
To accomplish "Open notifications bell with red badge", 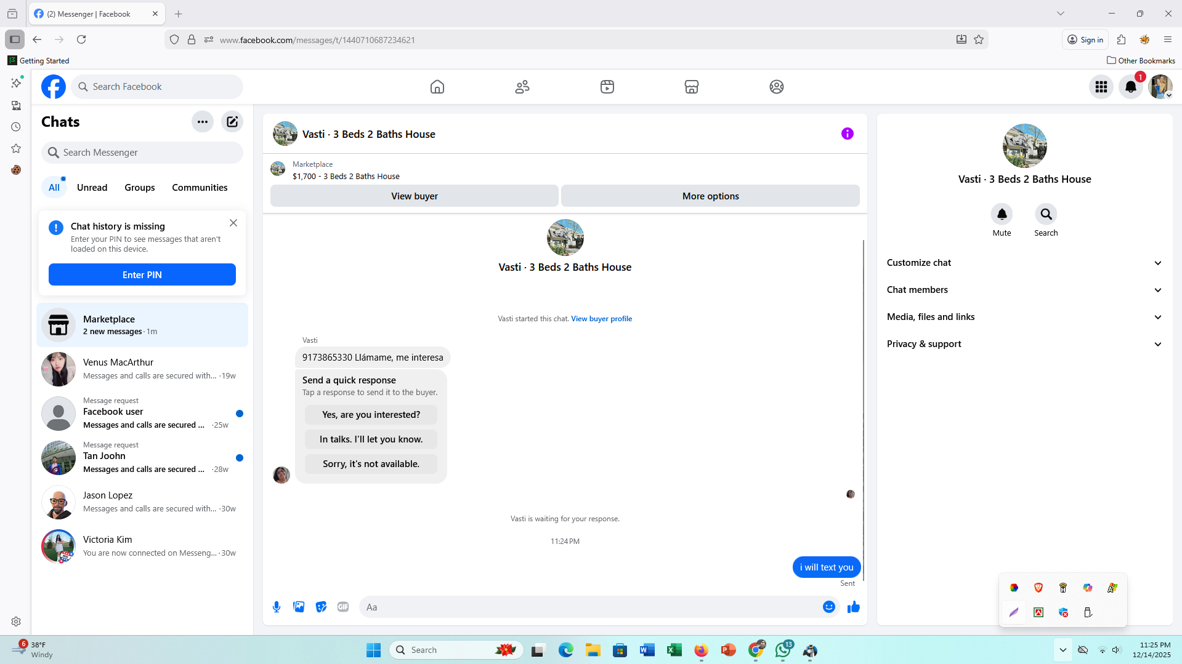I will pos(1131,87).
